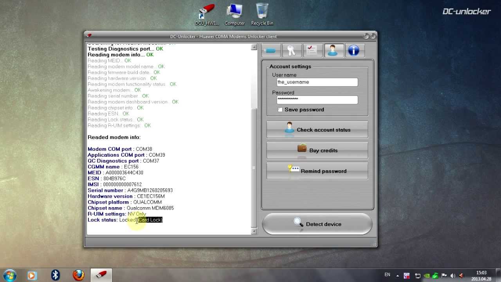This screenshot has width=501, height=282.
Task: Select the Computer desktop icon
Action: 234,14
